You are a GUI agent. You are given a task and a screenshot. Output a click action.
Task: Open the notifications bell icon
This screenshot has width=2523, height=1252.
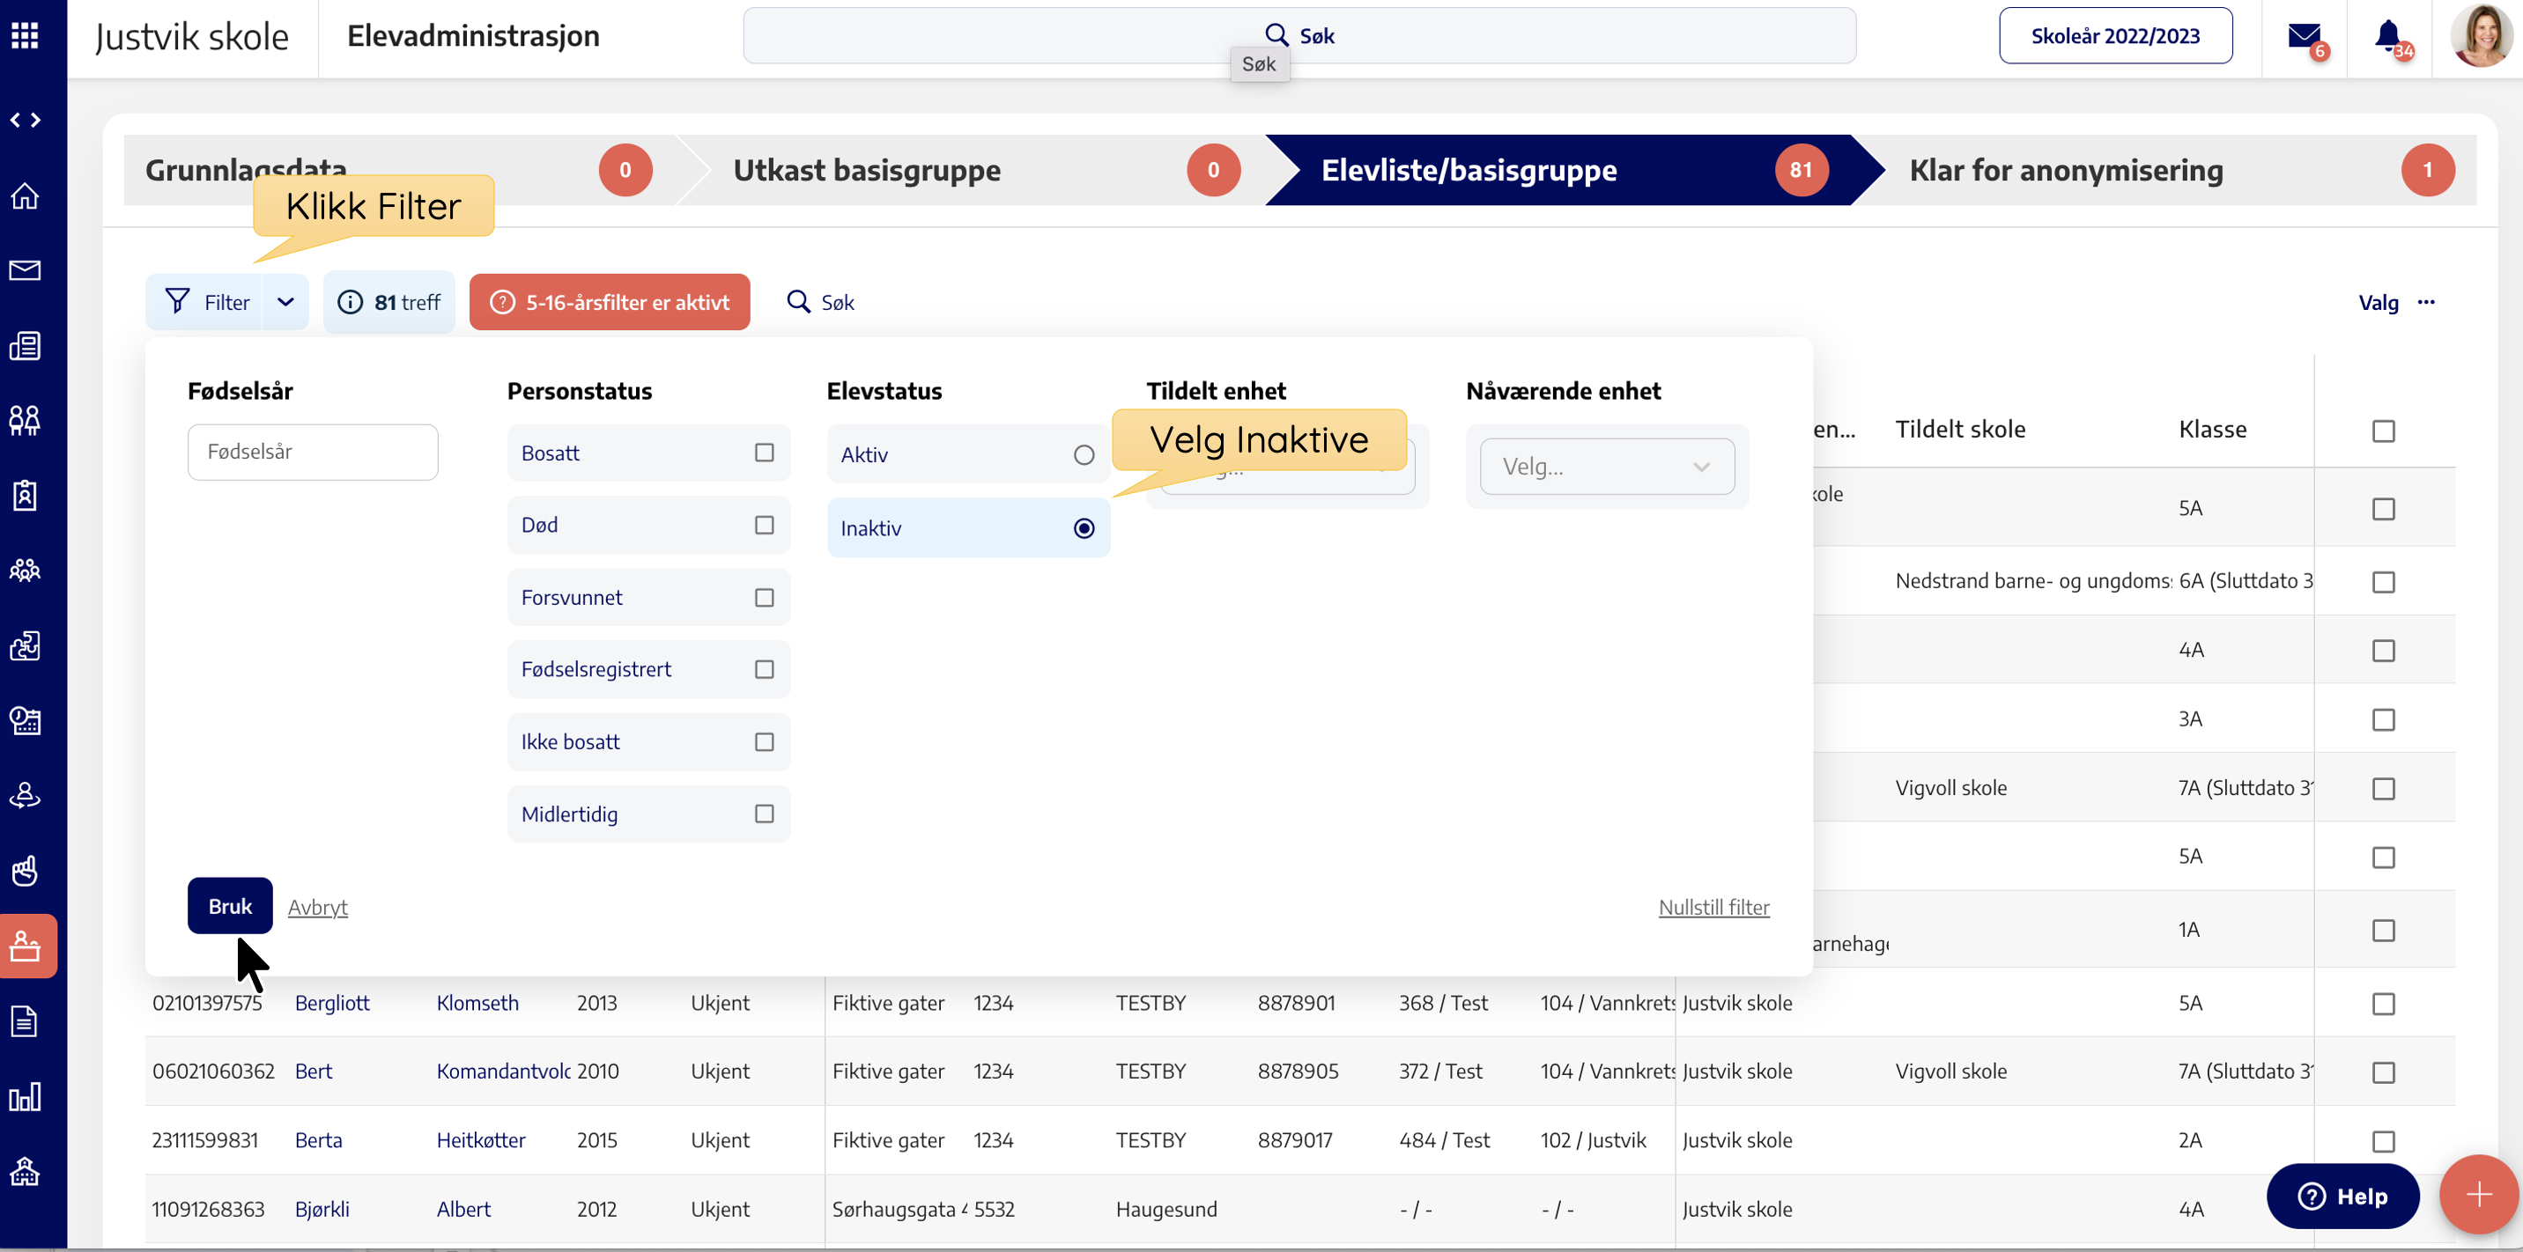[x=2390, y=38]
